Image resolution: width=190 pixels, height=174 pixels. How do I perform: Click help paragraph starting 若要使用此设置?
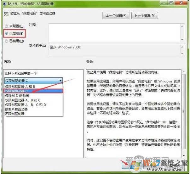(133, 109)
